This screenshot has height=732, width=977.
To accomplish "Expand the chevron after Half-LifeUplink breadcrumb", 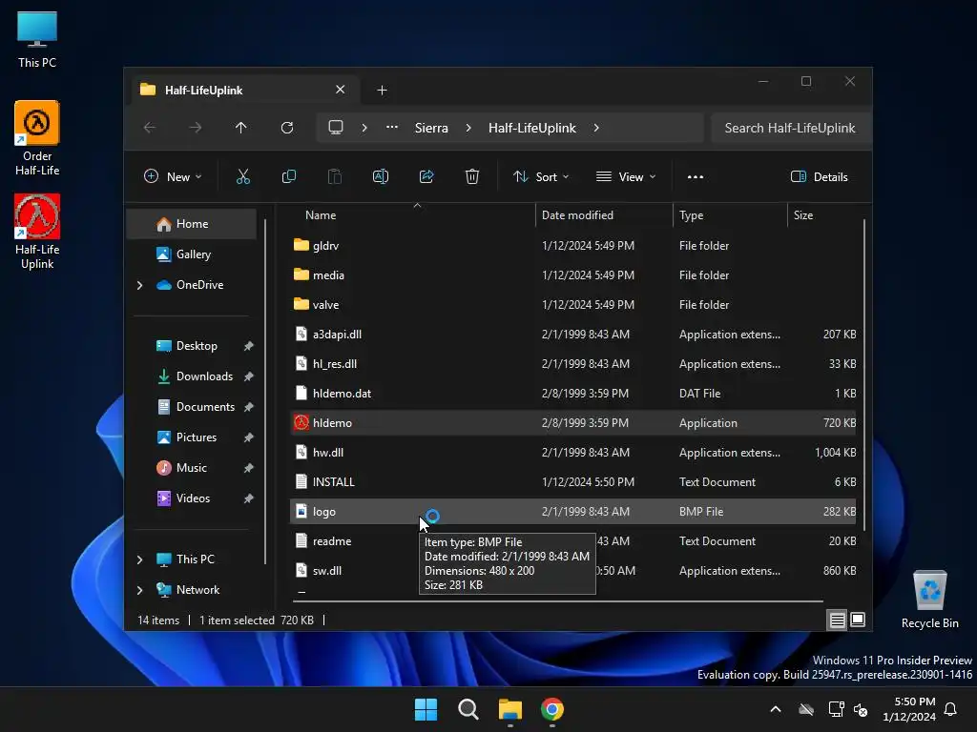I will pyautogui.click(x=596, y=128).
